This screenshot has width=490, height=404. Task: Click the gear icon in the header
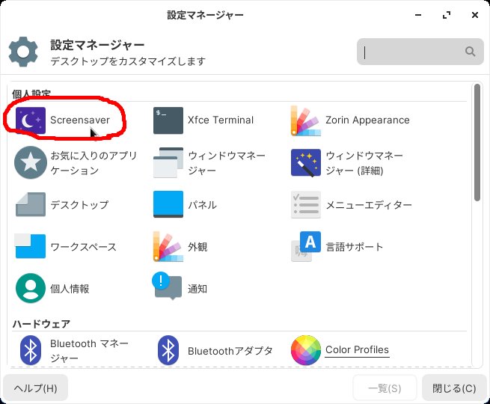pos(23,52)
